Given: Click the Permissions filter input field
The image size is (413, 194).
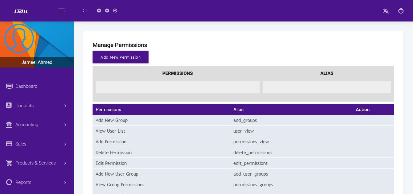Looking at the screenshot, I should click(x=177, y=87).
